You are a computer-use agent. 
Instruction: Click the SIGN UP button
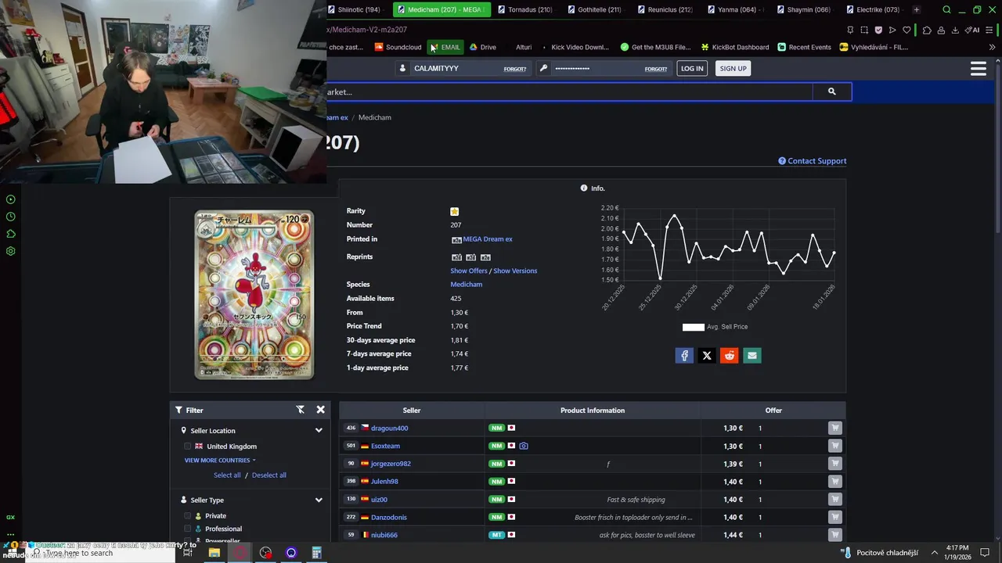tap(733, 69)
